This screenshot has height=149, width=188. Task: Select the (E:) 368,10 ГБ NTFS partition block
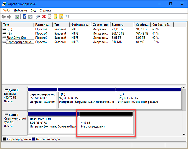(149, 98)
